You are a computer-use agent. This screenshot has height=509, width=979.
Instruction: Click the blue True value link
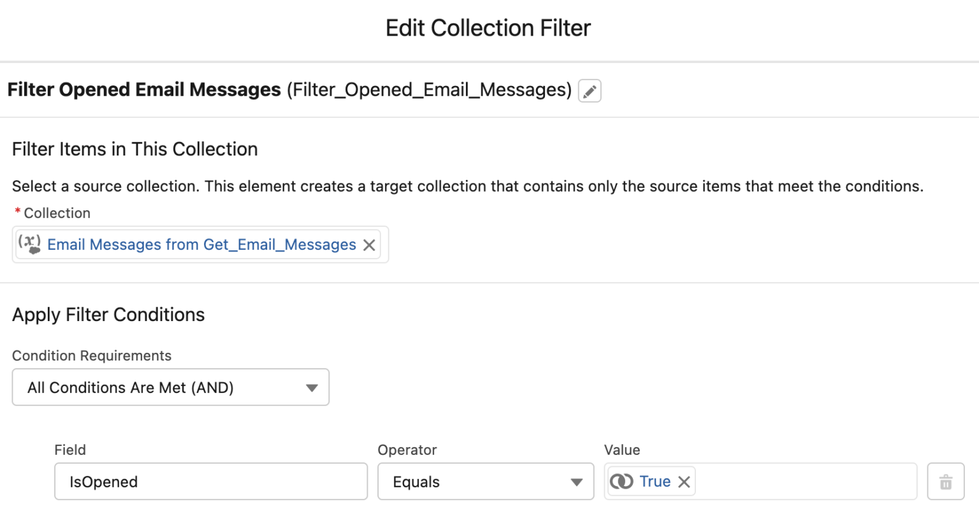655,481
